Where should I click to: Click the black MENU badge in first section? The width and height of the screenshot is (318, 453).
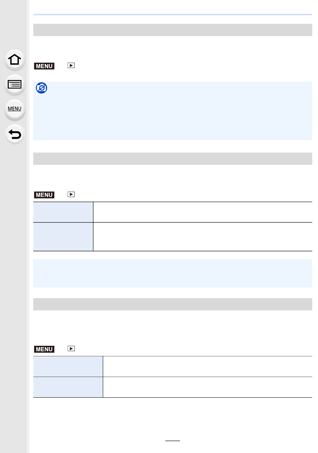coord(44,66)
